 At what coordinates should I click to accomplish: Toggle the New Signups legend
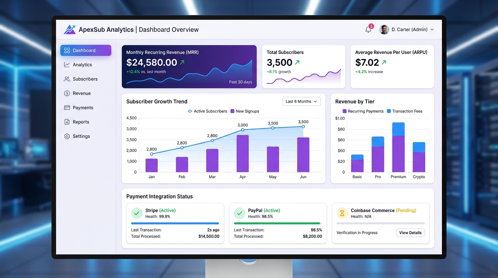click(245, 111)
